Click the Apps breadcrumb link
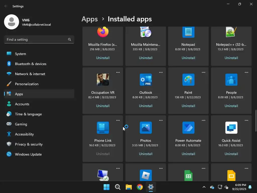Viewport: 257px width, 193px height. pyautogui.click(x=90, y=19)
